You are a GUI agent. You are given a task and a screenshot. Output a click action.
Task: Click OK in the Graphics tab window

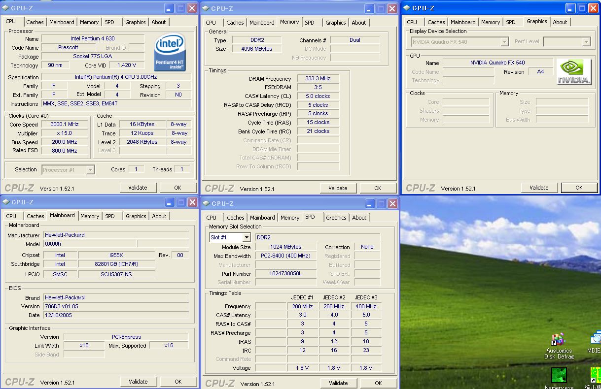[x=579, y=188]
